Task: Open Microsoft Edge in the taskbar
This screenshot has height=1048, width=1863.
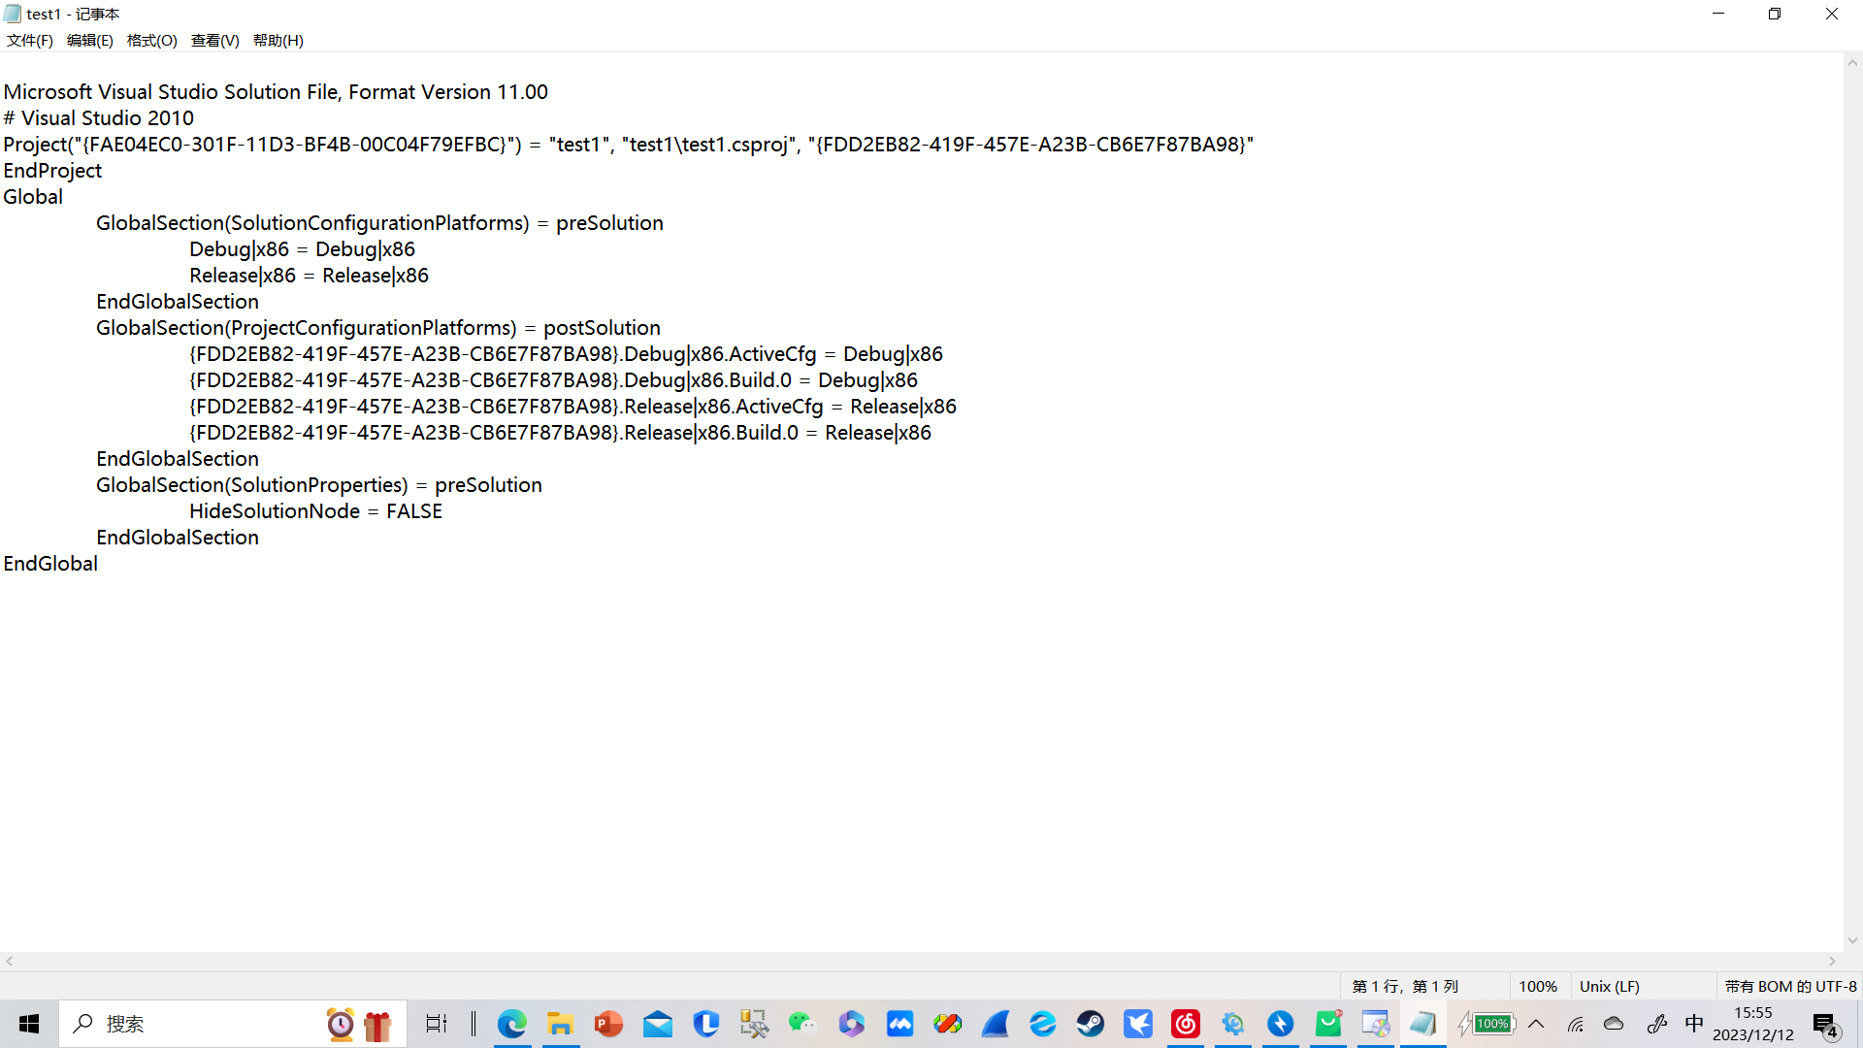Action: (512, 1024)
